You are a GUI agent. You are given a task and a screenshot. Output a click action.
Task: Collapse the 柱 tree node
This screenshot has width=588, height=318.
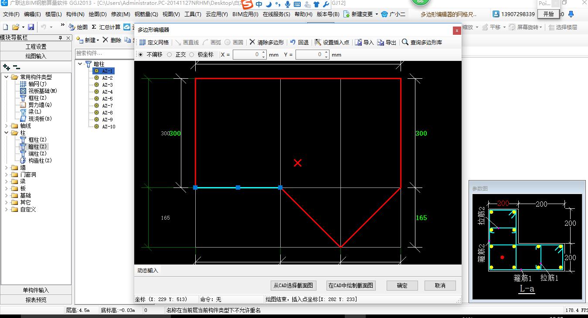[x=6, y=133]
